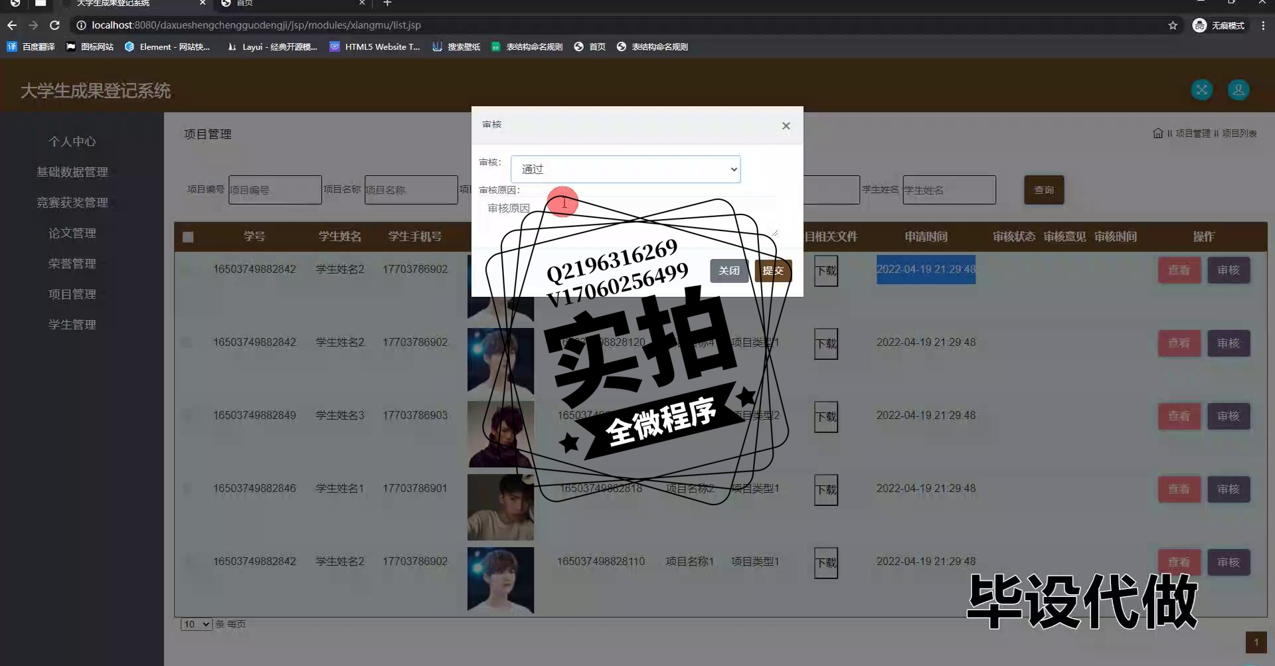Click phone number 17703786903
The width and height of the screenshot is (1275, 666).
tap(415, 415)
